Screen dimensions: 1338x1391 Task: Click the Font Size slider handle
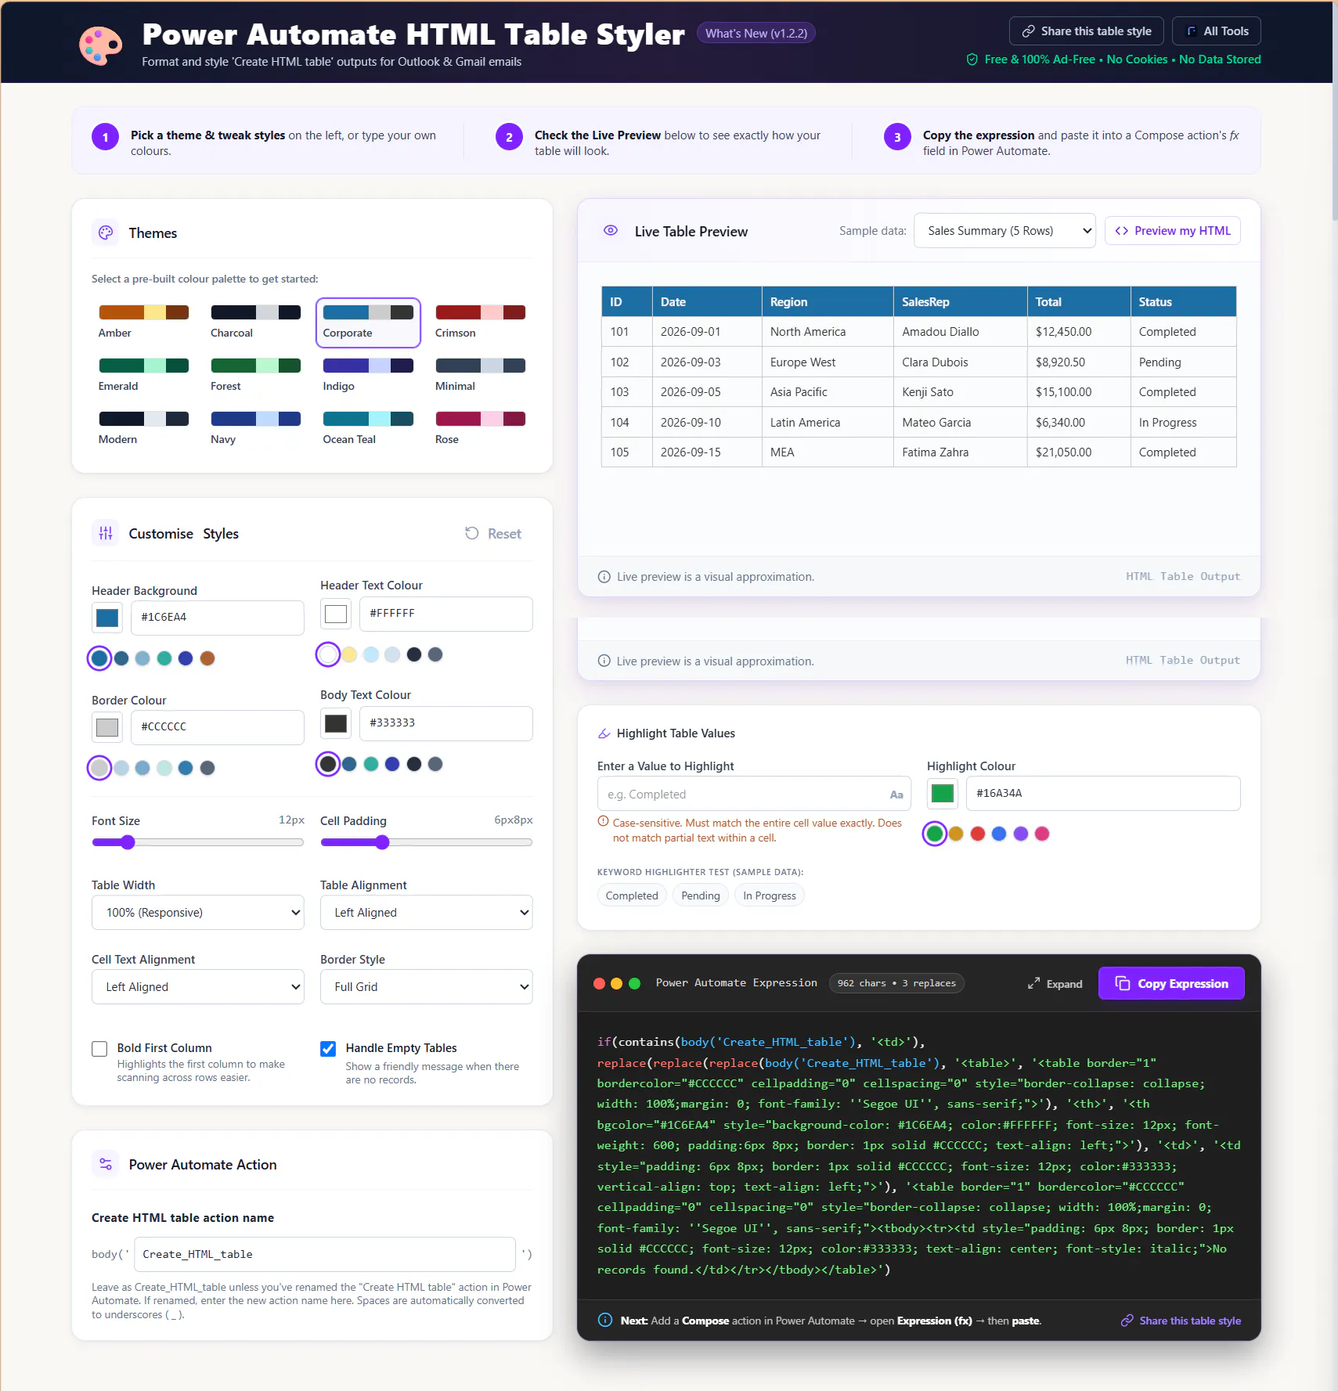click(128, 842)
